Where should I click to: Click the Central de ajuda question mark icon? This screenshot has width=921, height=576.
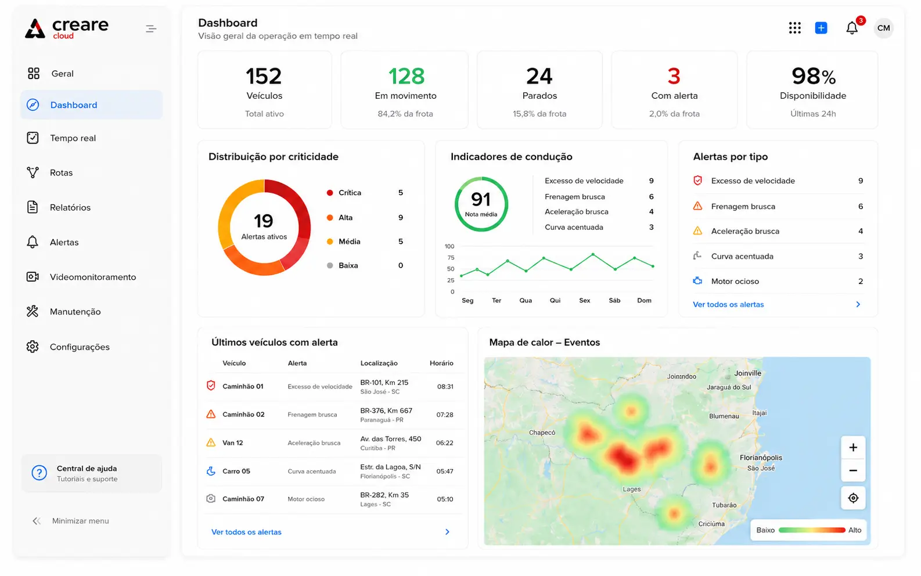click(x=39, y=473)
